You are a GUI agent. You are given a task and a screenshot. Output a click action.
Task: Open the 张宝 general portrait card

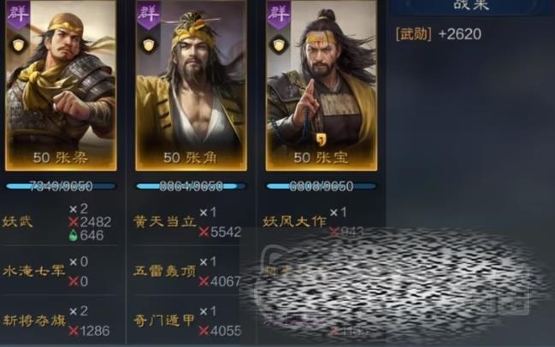(x=322, y=85)
